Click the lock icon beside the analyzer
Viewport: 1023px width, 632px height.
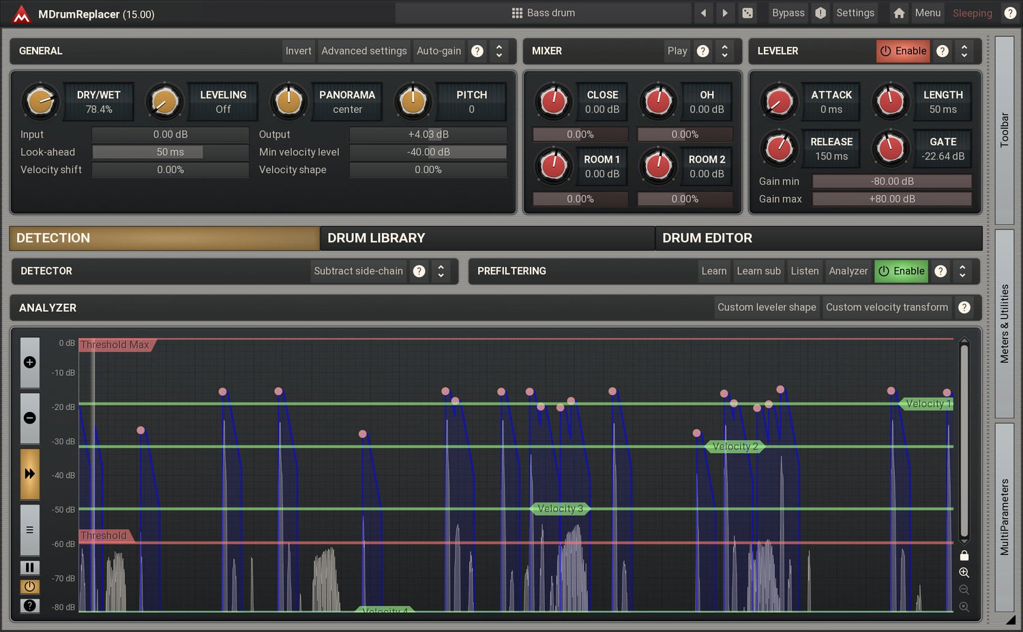(x=964, y=556)
